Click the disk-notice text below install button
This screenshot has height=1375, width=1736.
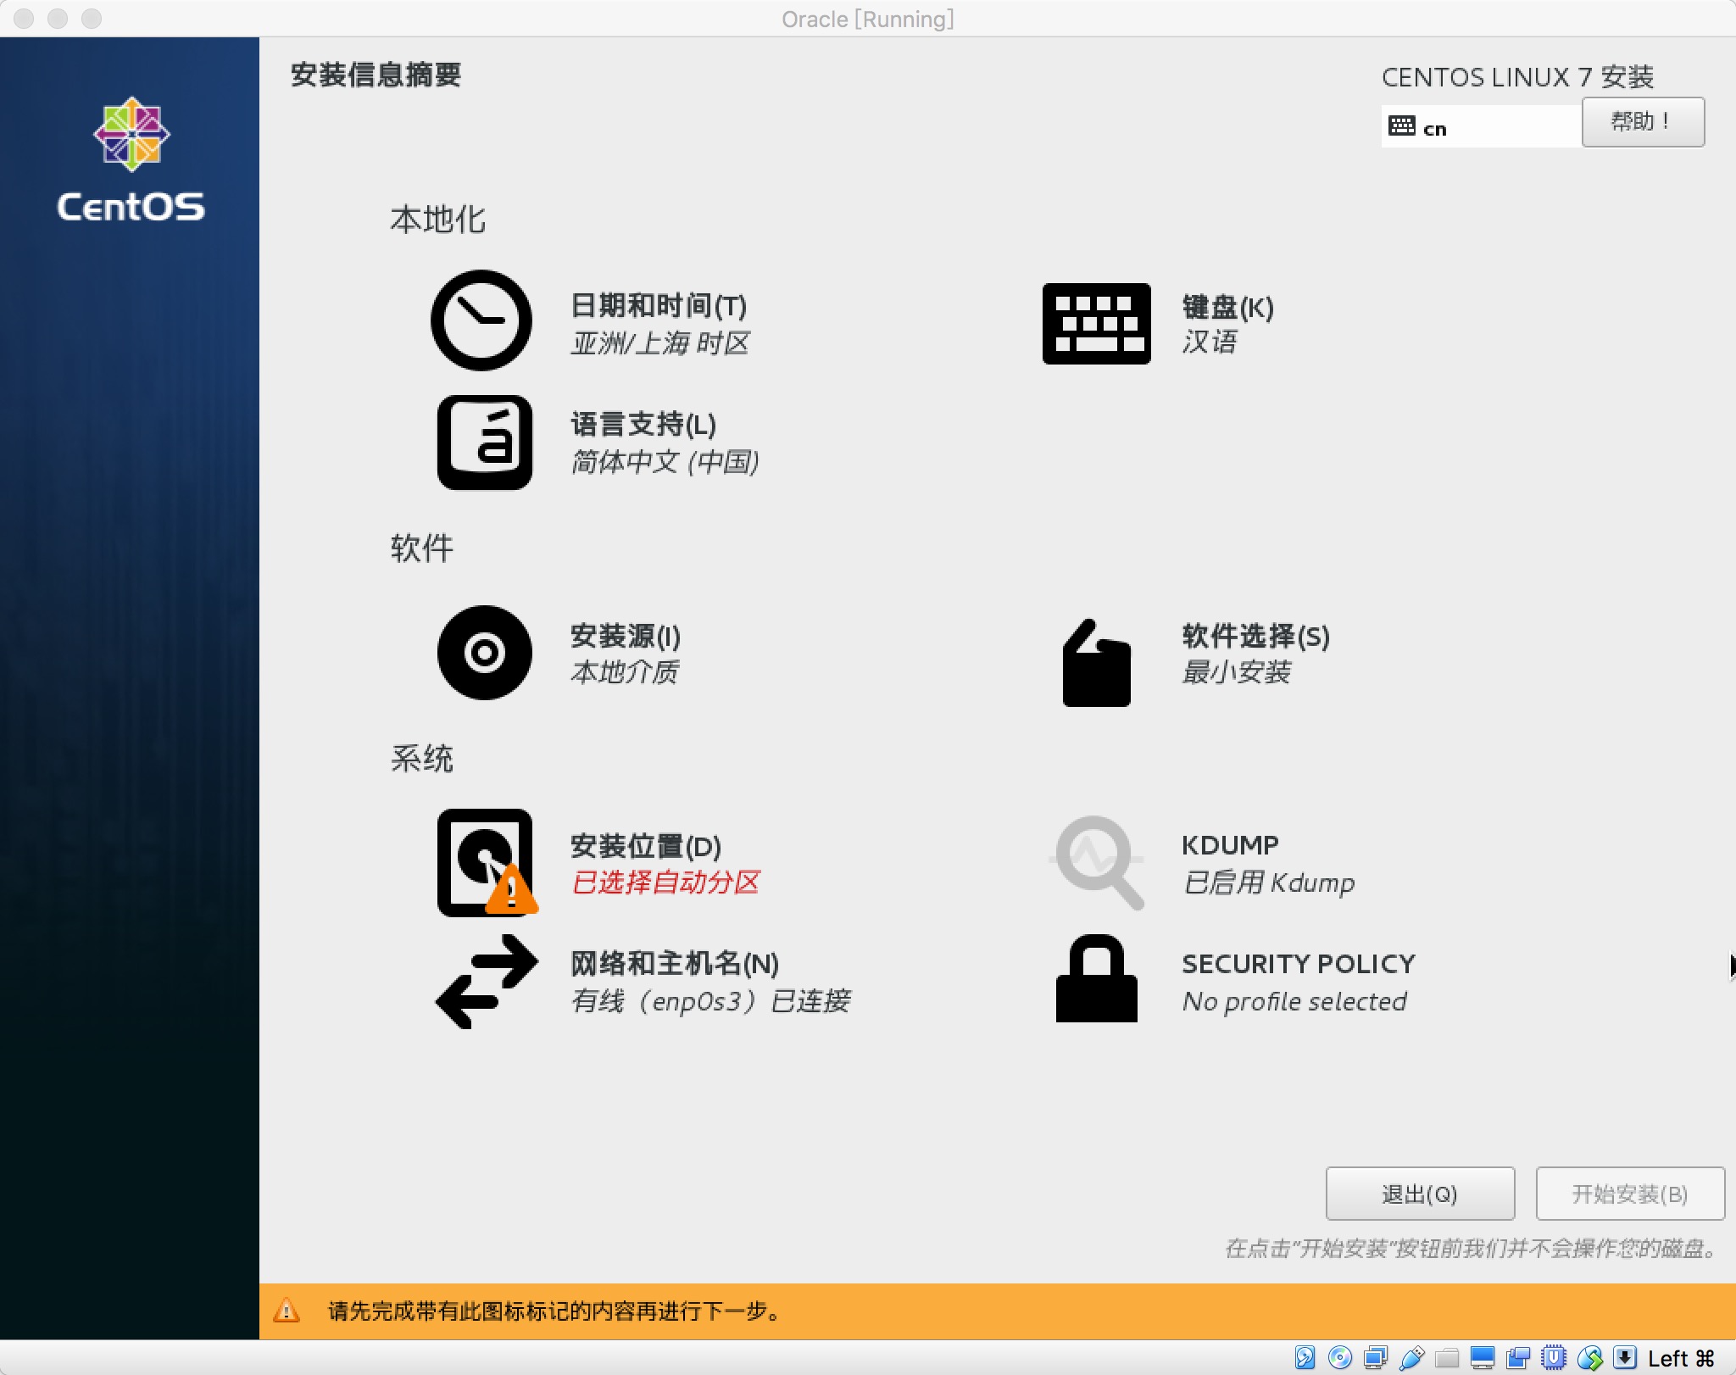click(x=1473, y=1248)
